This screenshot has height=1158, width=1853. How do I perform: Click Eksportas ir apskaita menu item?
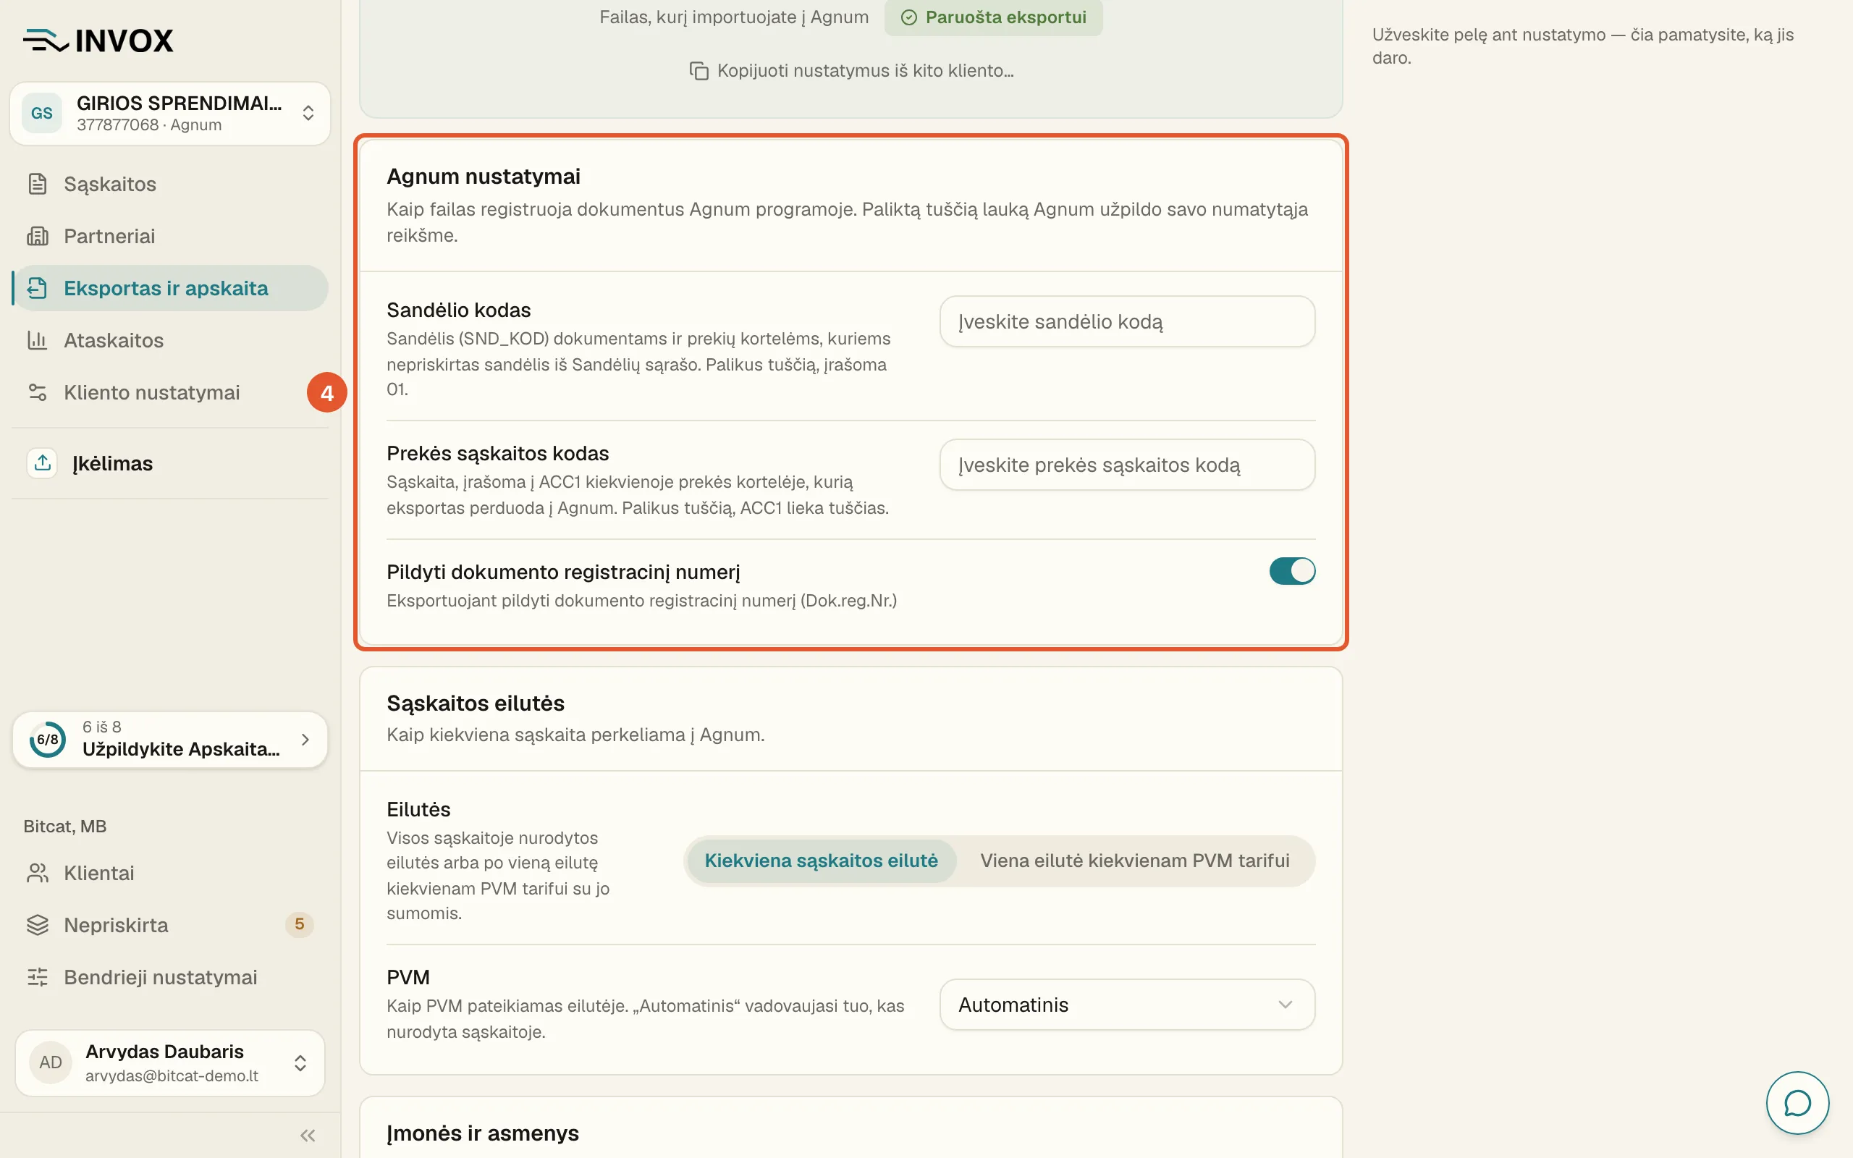pyautogui.click(x=170, y=288)
